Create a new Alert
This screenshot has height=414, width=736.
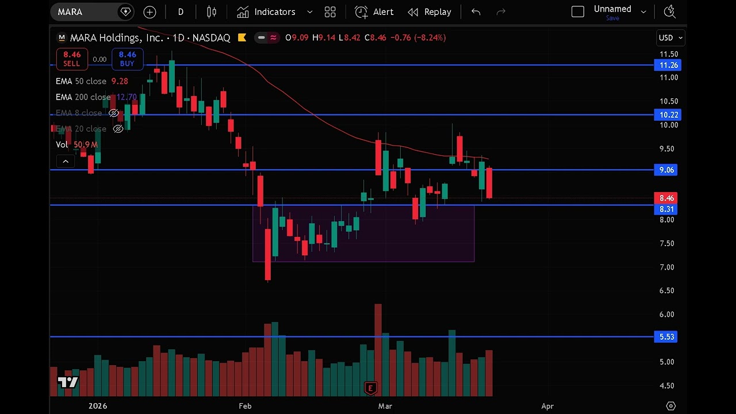coord(374,11)
